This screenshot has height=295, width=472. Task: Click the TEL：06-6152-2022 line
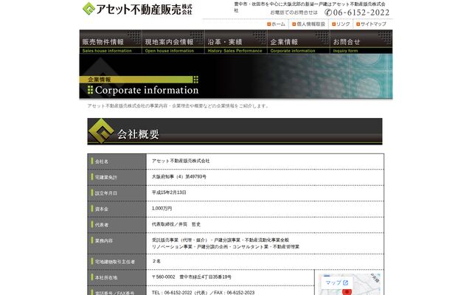(x=203, y=293)
